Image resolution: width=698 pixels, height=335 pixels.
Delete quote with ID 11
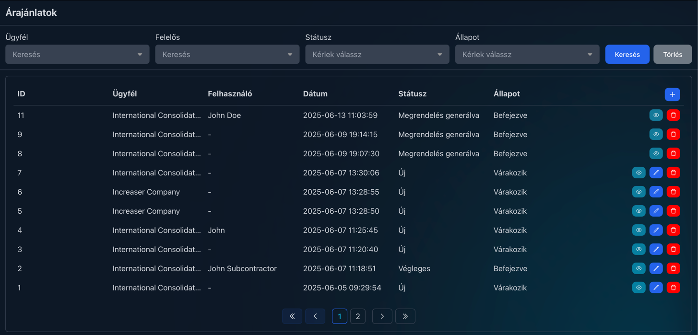click(x=673, y=115)
